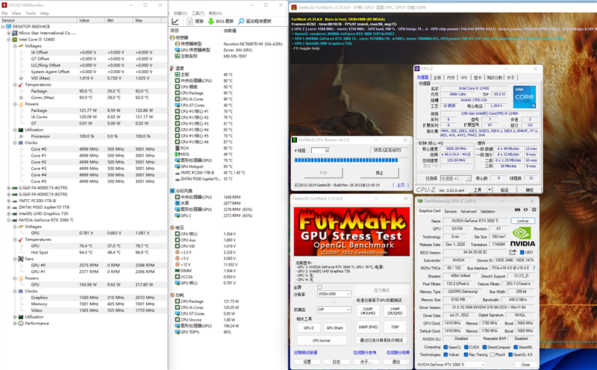The width and height of the screenshot is (597, 370).
Task: Open the 1920x1080 resolution dropdown in FurMark
Action: click(x=334, y=294)
